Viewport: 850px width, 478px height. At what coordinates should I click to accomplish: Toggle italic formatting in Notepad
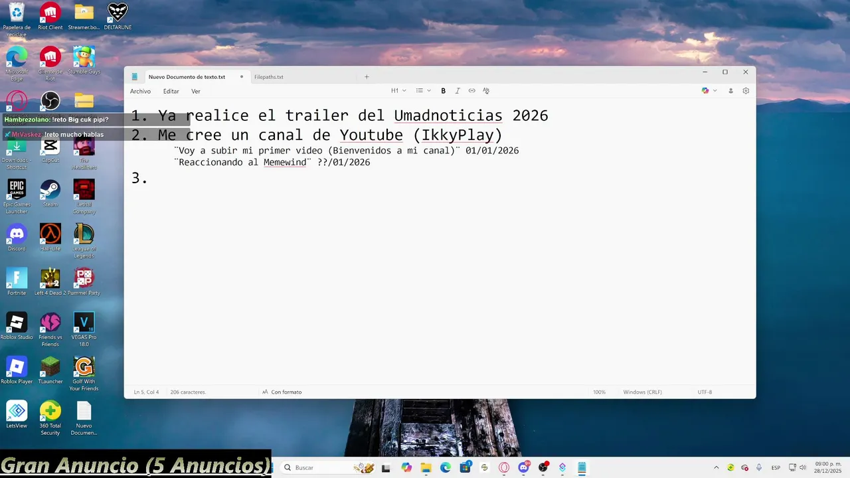pos(458,91)
